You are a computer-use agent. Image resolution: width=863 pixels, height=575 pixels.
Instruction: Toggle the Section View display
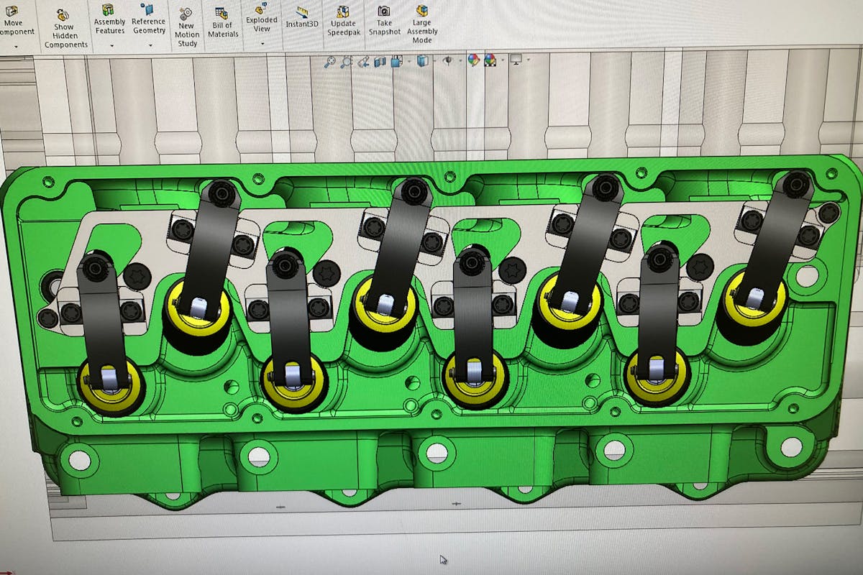380,62
